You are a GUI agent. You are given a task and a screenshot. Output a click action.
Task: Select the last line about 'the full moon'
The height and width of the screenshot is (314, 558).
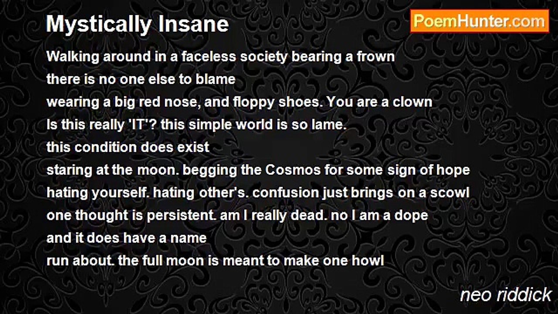pos(215,261)
